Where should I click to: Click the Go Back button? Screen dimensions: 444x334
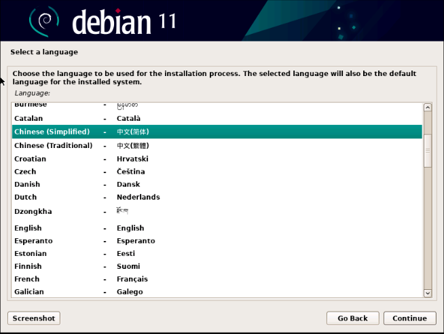coord(352,318)
